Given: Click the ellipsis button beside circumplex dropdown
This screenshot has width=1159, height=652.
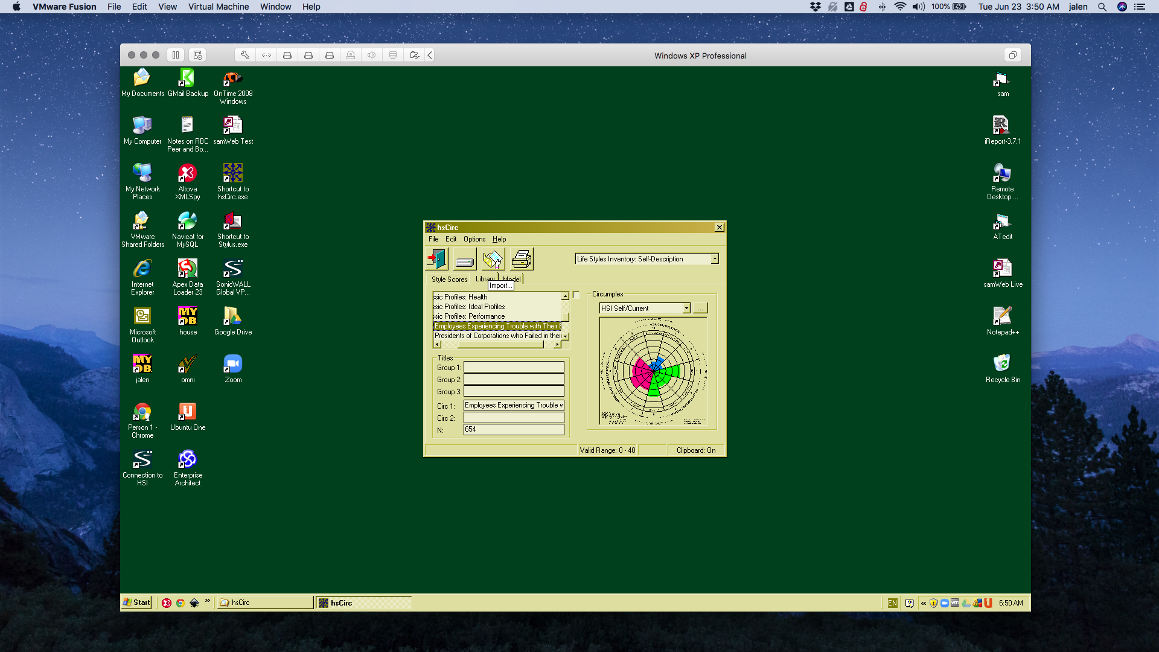Looking at the screenshot, I should click(700, 308).
